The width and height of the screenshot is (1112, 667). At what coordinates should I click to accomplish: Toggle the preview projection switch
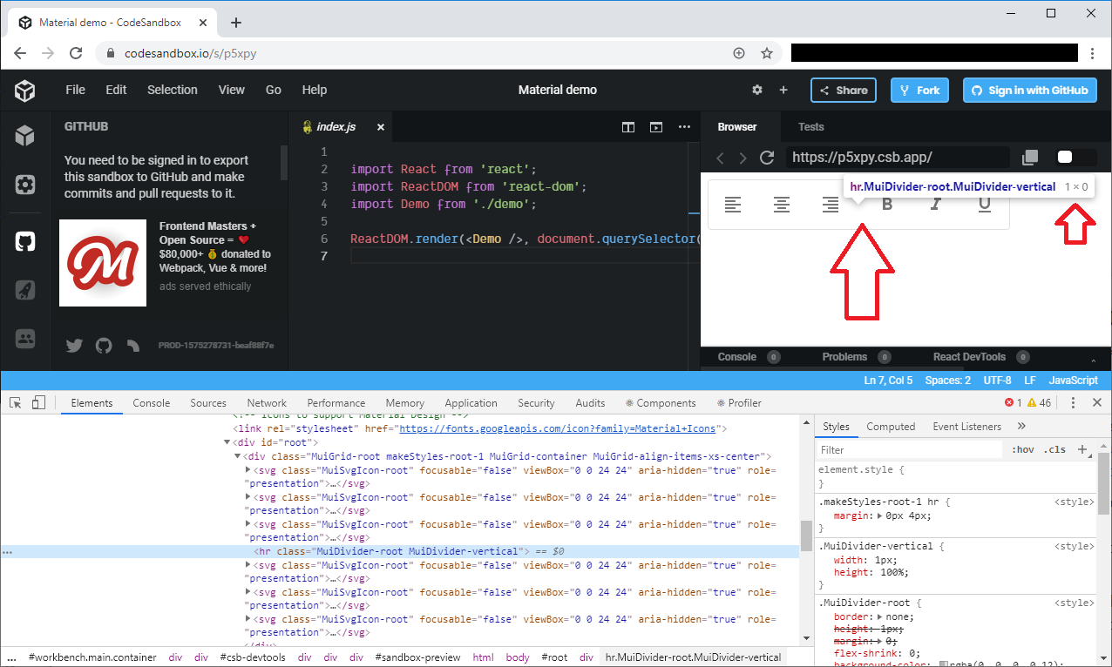pyautogui.click(x=1075, y=157)
